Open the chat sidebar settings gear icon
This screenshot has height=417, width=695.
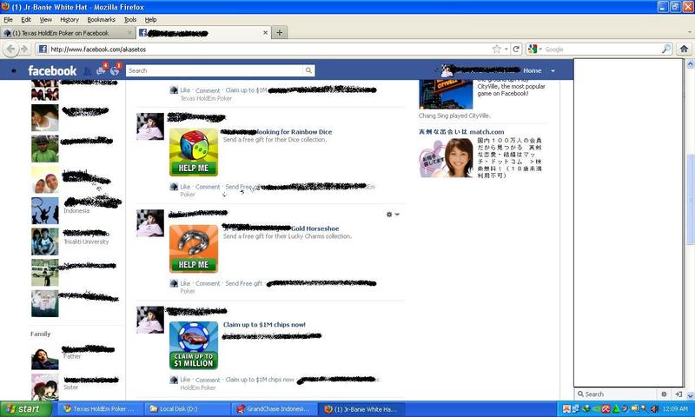(x=664, y=394)
